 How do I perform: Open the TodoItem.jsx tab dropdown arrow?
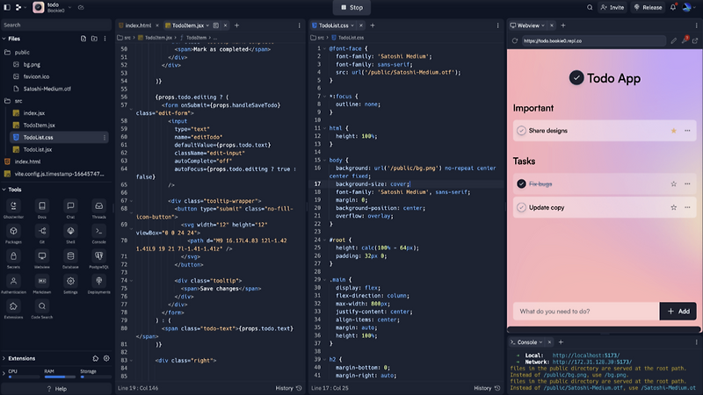click(207, 25)
